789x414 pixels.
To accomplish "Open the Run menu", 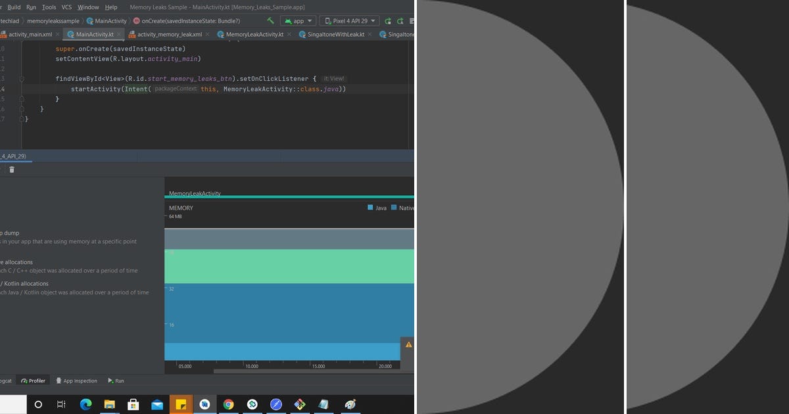I will pos(31,7).
